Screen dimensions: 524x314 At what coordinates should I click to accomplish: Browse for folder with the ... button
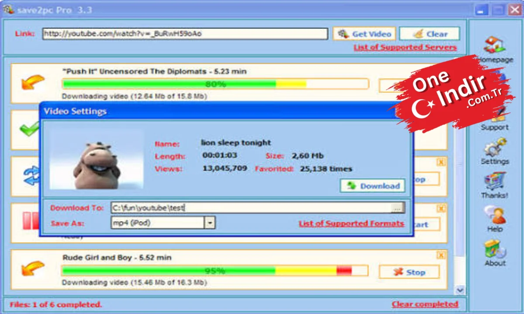point(397,208)
